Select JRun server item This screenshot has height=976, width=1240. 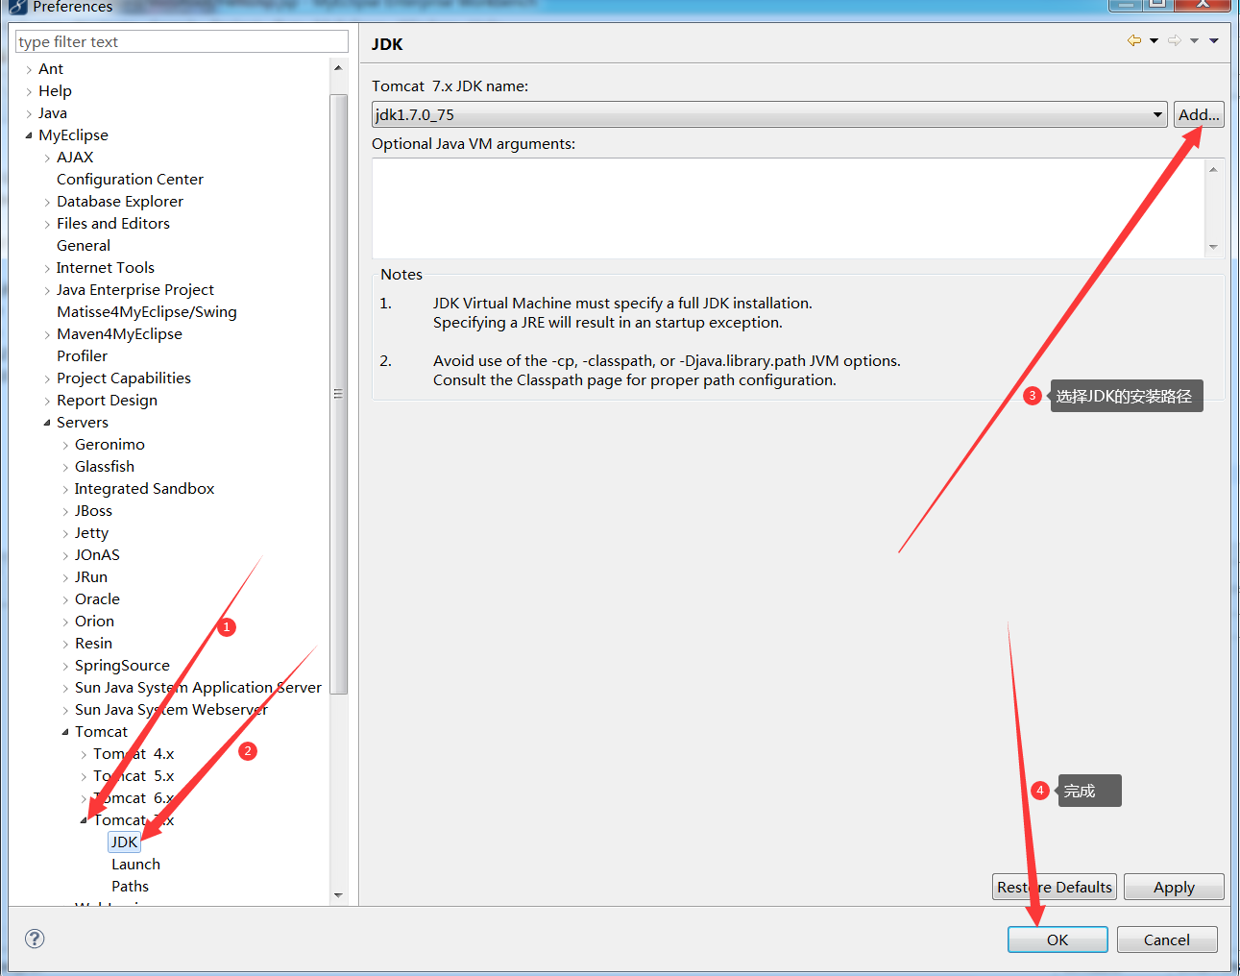91,576
